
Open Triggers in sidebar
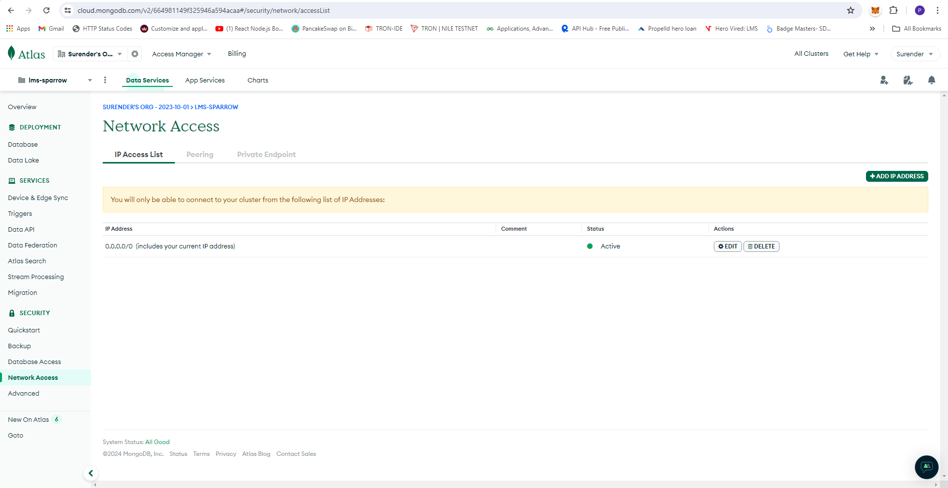point(20,213)
